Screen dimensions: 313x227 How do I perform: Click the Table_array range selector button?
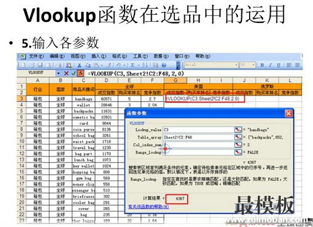tap(238, 137)
